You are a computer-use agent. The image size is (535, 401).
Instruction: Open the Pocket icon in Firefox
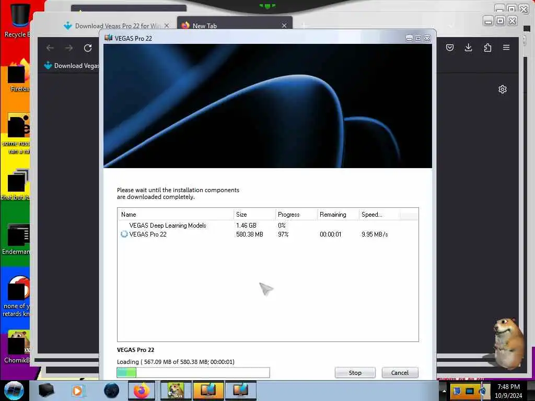pyautogui.click(x=450, y=48)
